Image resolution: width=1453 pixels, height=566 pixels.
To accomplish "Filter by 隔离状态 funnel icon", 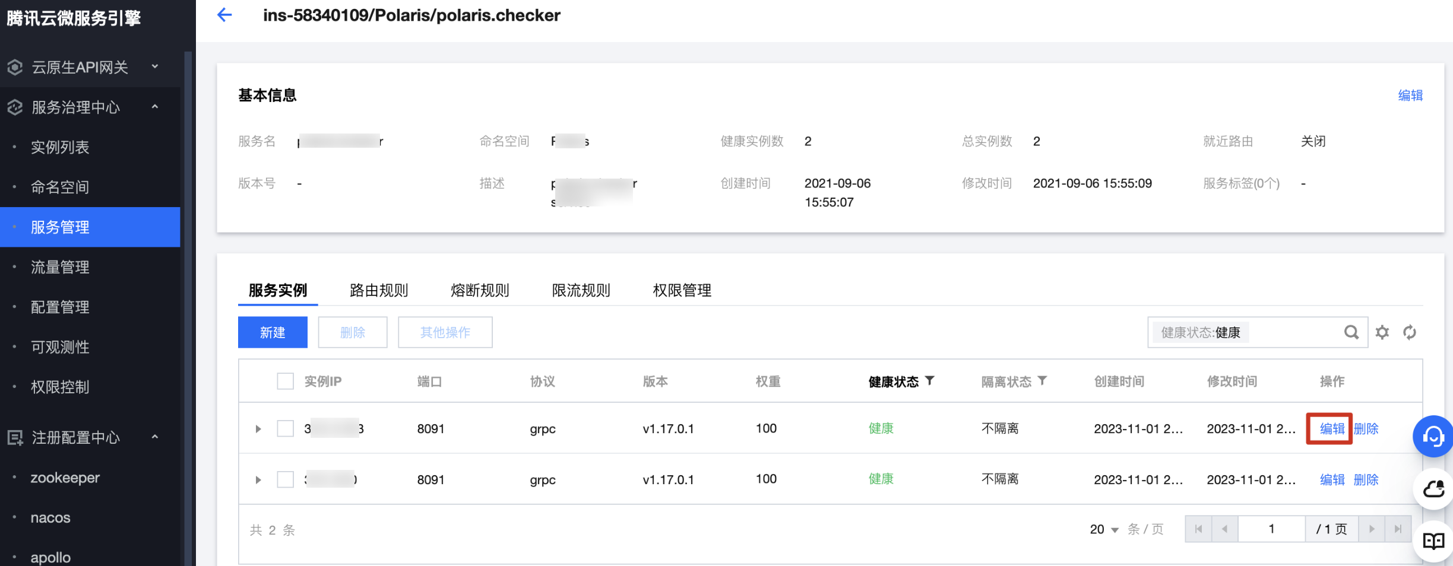I will 1042,381.
